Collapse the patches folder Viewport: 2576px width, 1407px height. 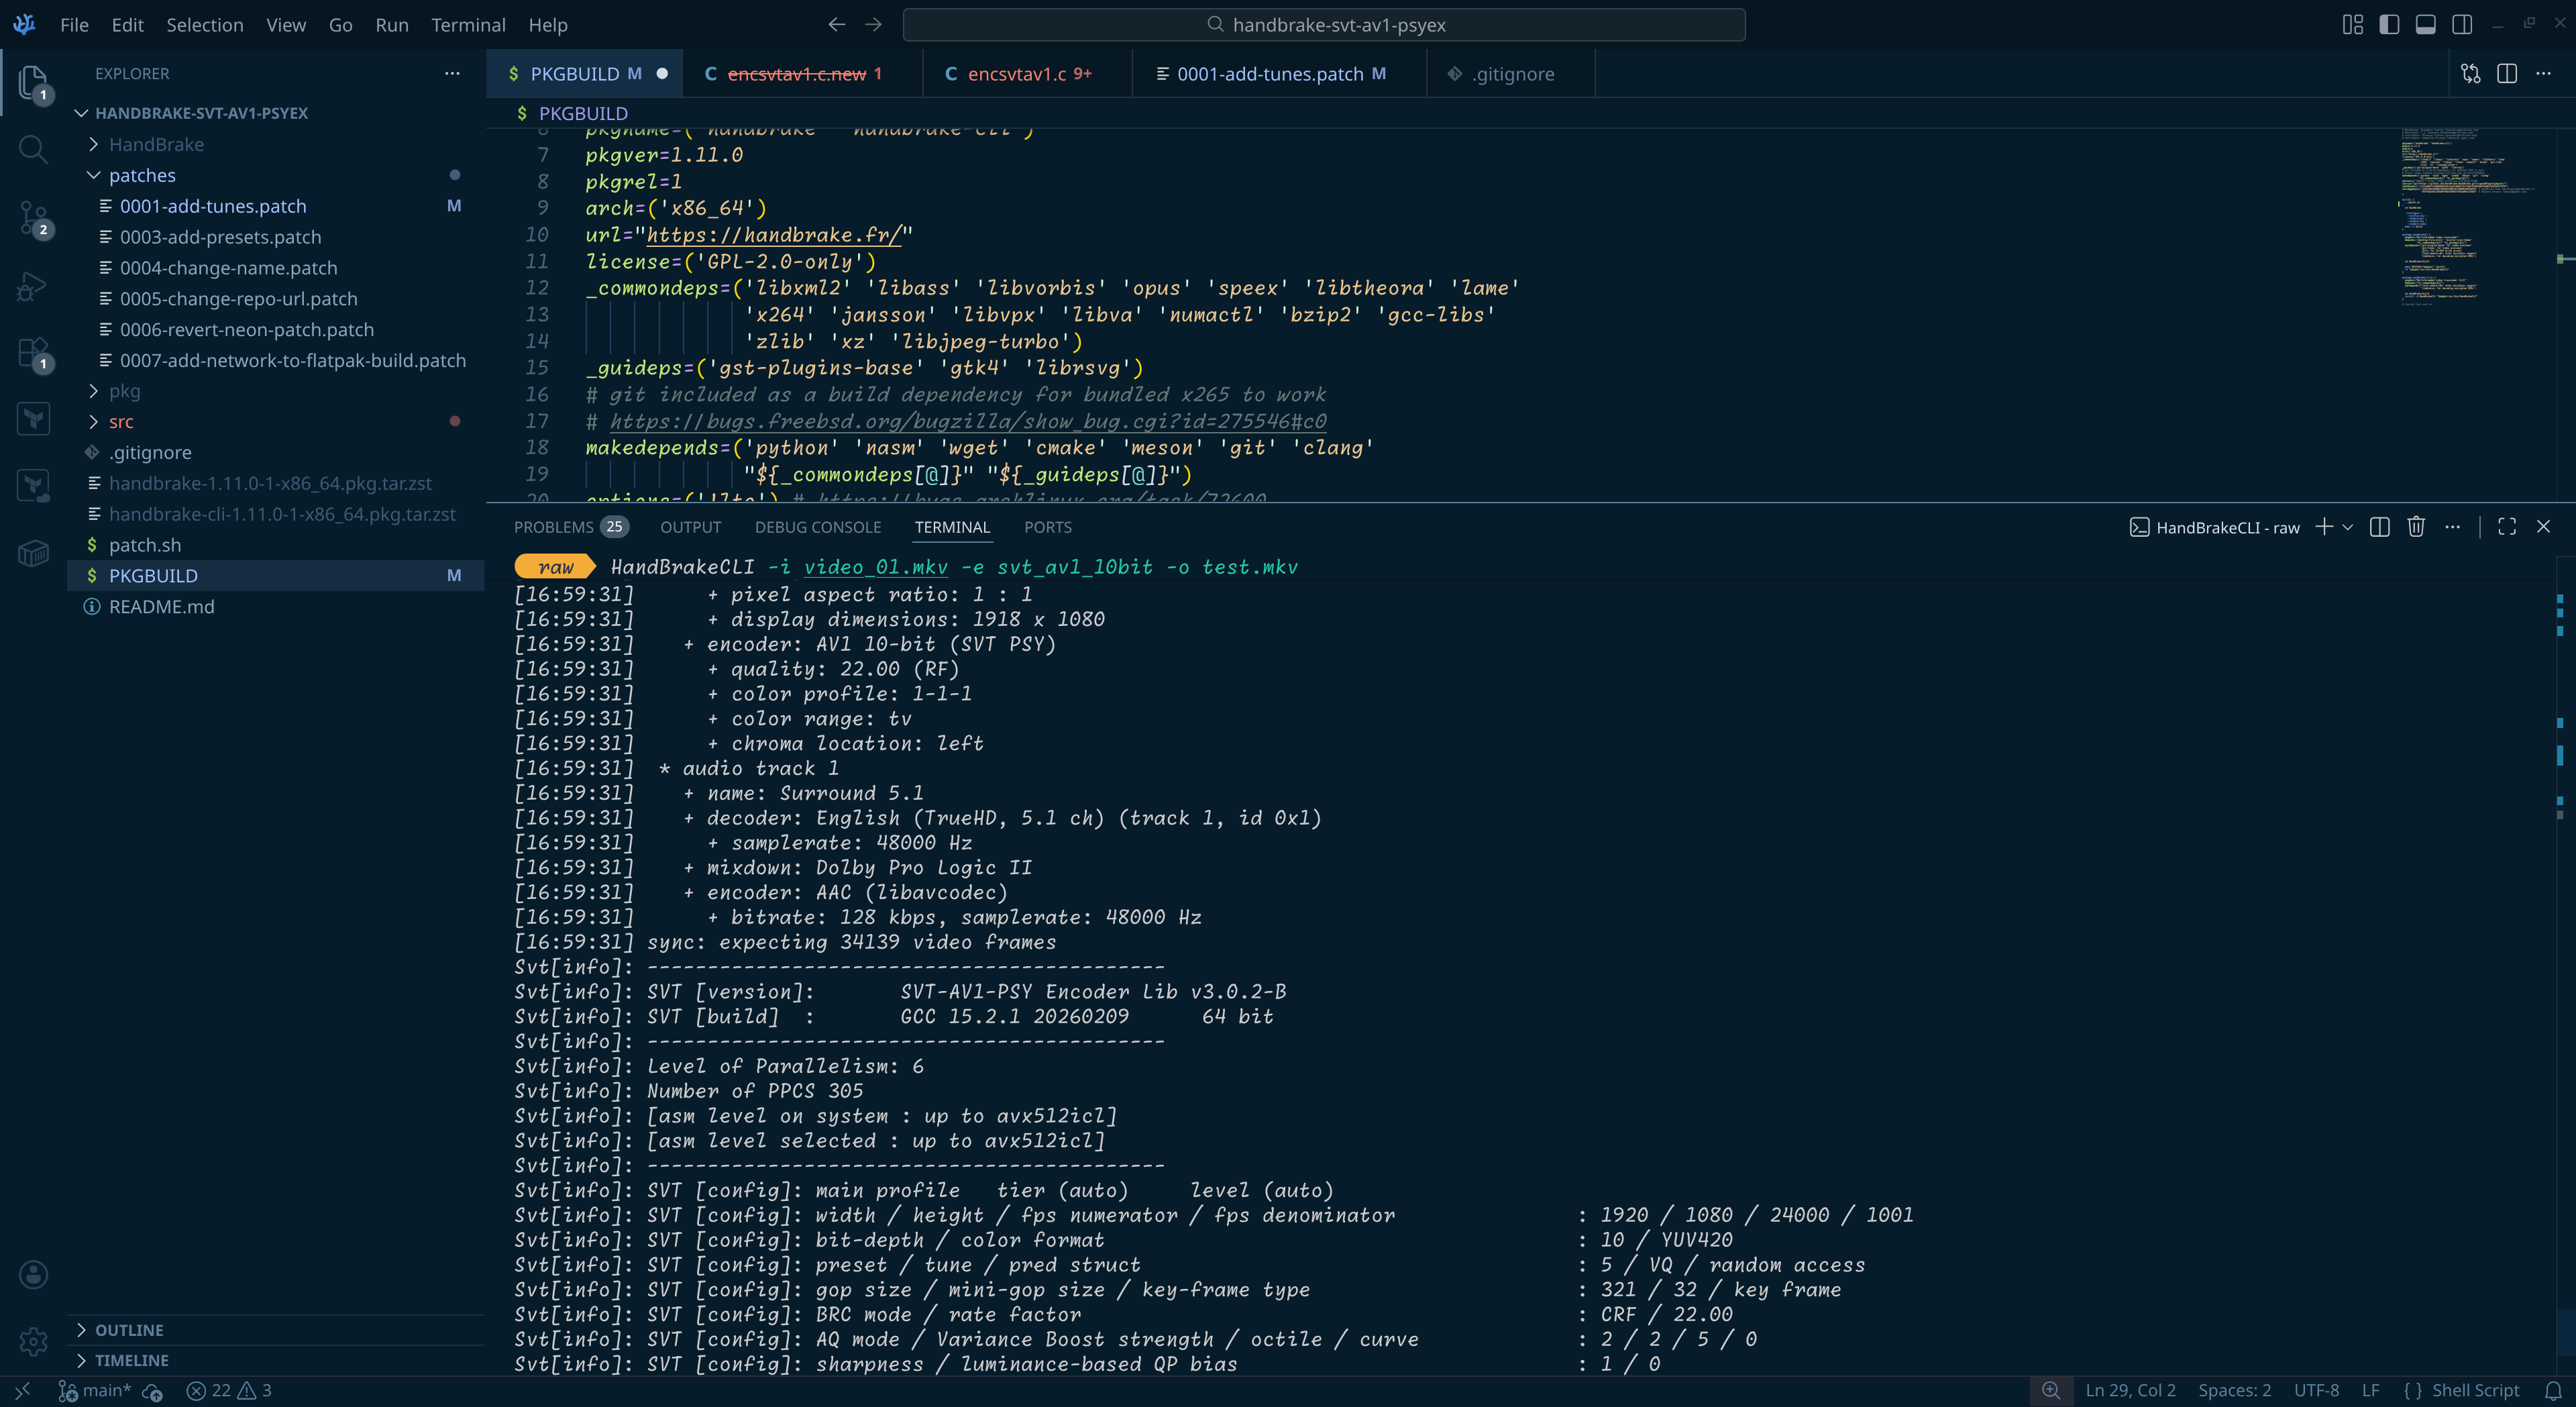141,175
